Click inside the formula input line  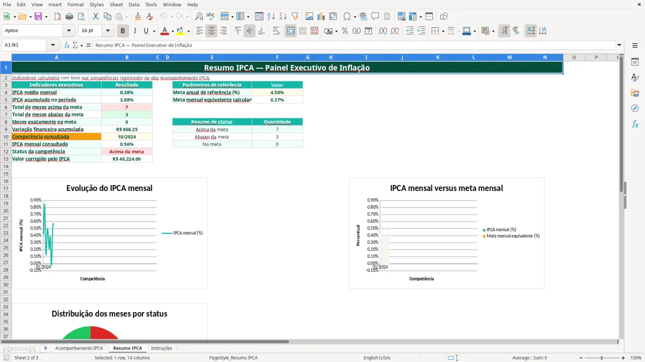[x=354, y=45]
